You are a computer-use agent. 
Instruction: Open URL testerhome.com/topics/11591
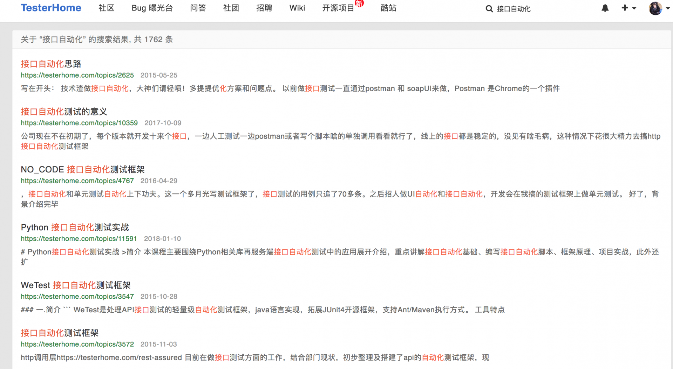pos(79,239)
